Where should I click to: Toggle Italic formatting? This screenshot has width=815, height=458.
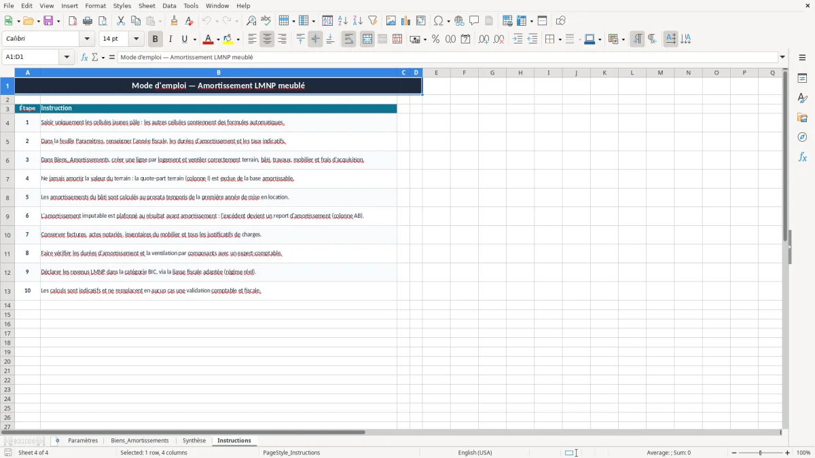click(170, 39)
